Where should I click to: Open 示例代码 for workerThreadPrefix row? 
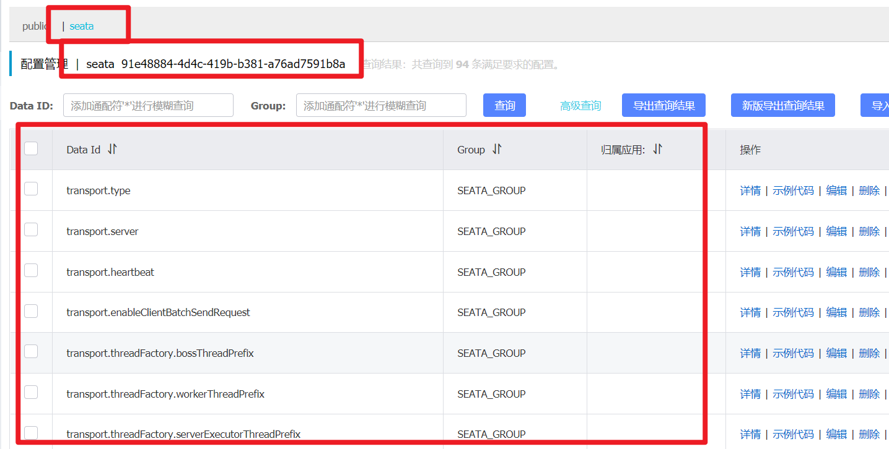click(793, 394)
